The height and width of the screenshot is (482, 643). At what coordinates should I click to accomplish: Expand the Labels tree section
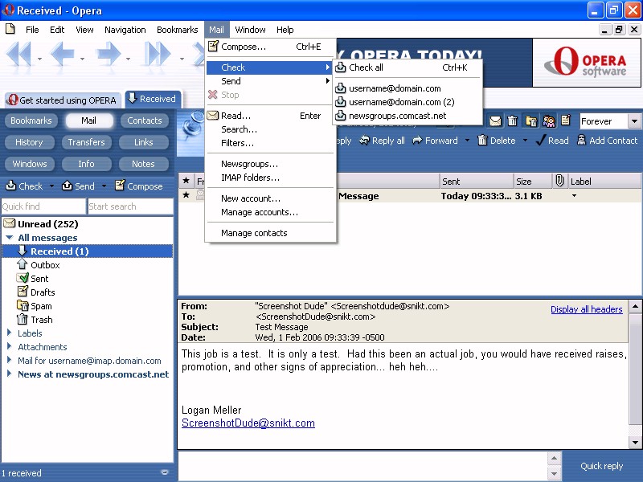(9, 333)
